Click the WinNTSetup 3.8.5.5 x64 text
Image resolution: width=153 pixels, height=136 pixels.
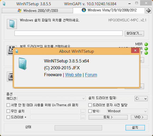(x=66, y=61)
